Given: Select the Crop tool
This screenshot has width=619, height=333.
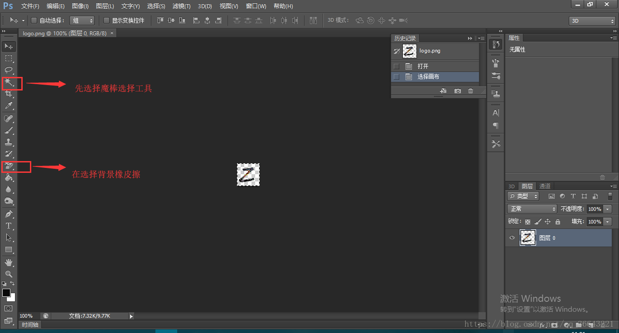Looking at the screenshot, I should click(9, 94).
